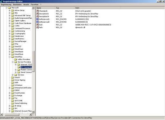Click the Lobby Providers folder icon
165x120 pixels.
pos(15,59)
